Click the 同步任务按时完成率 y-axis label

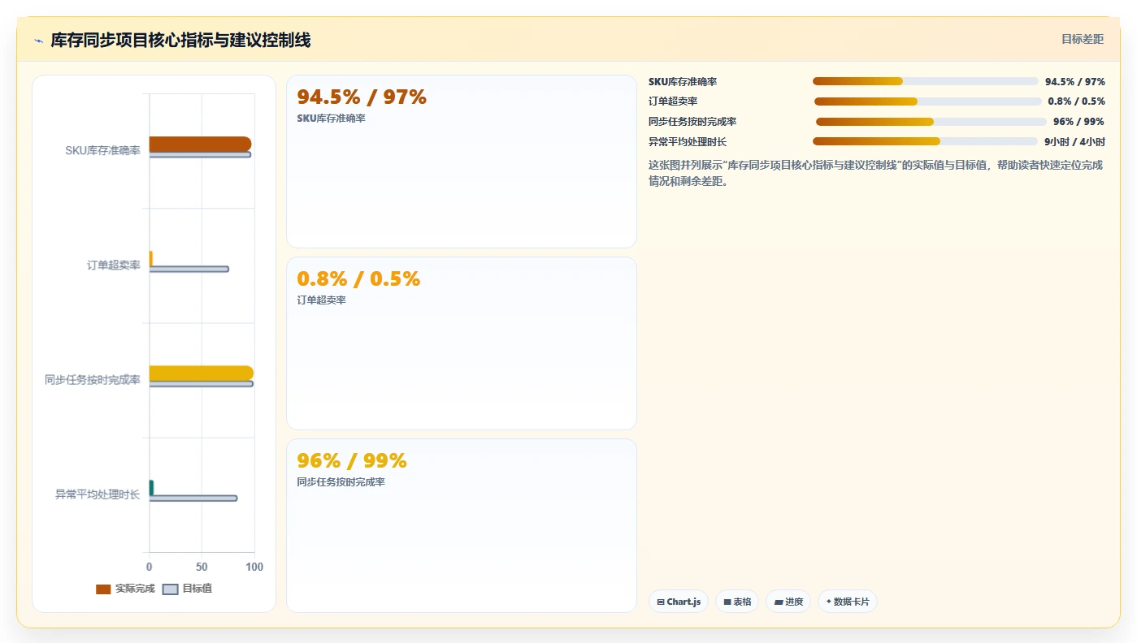93,380
